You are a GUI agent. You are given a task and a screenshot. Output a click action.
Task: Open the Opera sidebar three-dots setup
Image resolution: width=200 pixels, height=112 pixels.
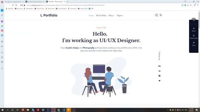(x=2, y=106)
